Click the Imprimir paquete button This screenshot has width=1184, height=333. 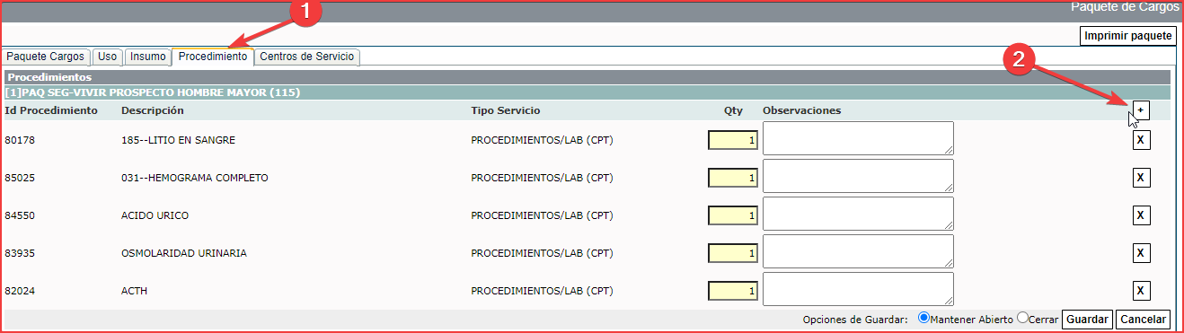[1128, 36]
